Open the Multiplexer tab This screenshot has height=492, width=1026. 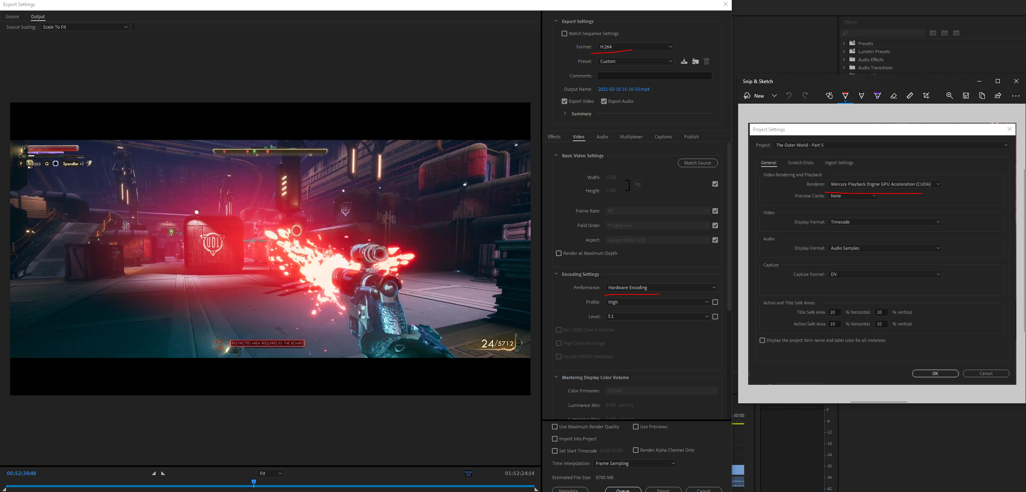631,137
